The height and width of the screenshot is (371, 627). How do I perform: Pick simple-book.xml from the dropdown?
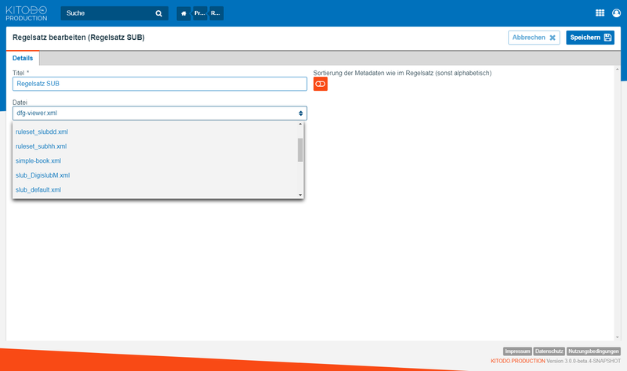[x=38, y=160]
